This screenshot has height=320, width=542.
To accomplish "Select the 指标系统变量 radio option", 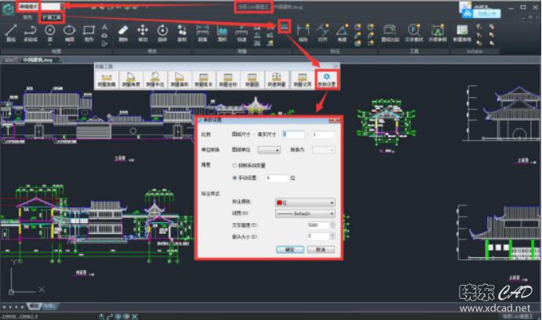I will [236, 166].
